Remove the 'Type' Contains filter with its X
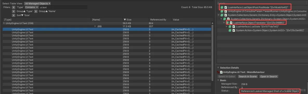Viewport: 308px width, 94px height. [14, 7]
